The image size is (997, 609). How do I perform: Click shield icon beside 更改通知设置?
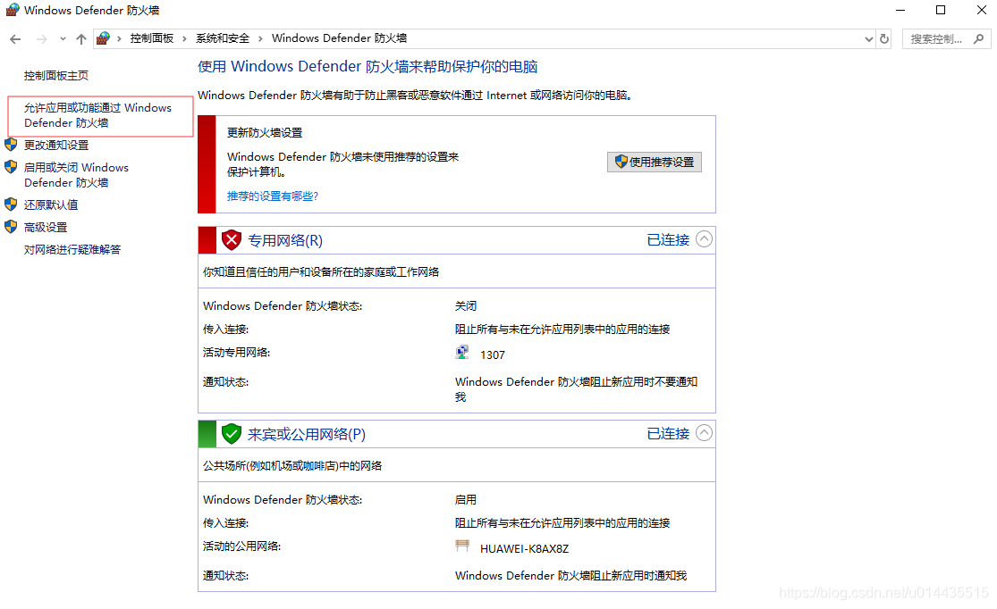tap(11, 145)
